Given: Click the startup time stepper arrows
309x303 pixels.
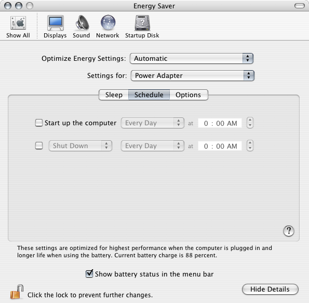Looking at the screenshot, I should click(x=250, y=123).
